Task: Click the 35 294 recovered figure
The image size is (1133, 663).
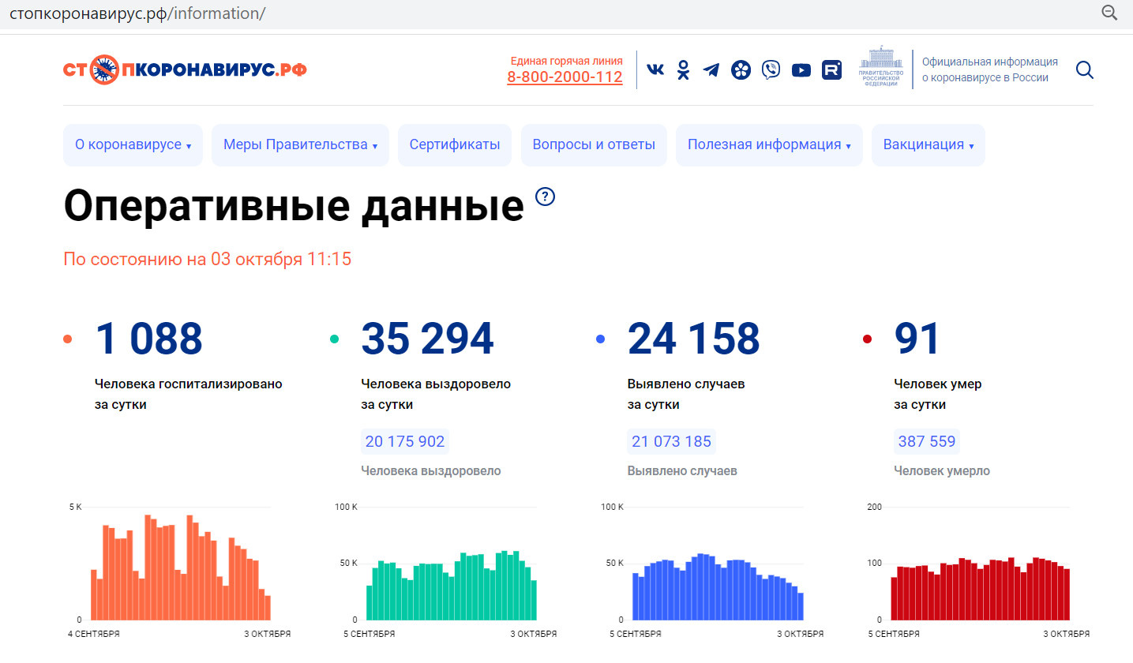Action: point(427,339)
